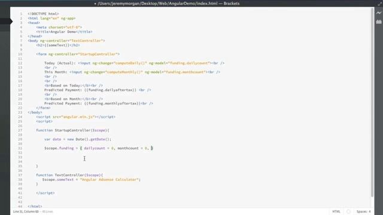
Task: Click the funding.dailyaftertax Predicted Payment line
Action: pyautogui.click(x=98, y=90)
